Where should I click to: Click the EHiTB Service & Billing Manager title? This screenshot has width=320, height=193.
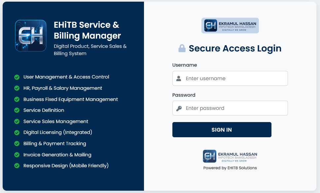tap(87, 30)
